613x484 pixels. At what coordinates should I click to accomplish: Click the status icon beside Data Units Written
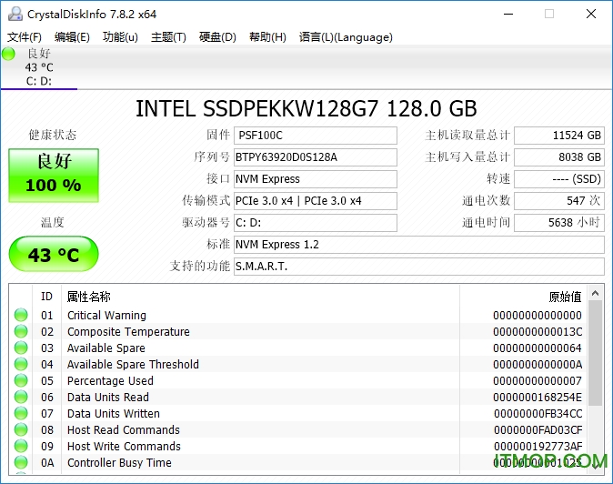[x=21, y=414]
